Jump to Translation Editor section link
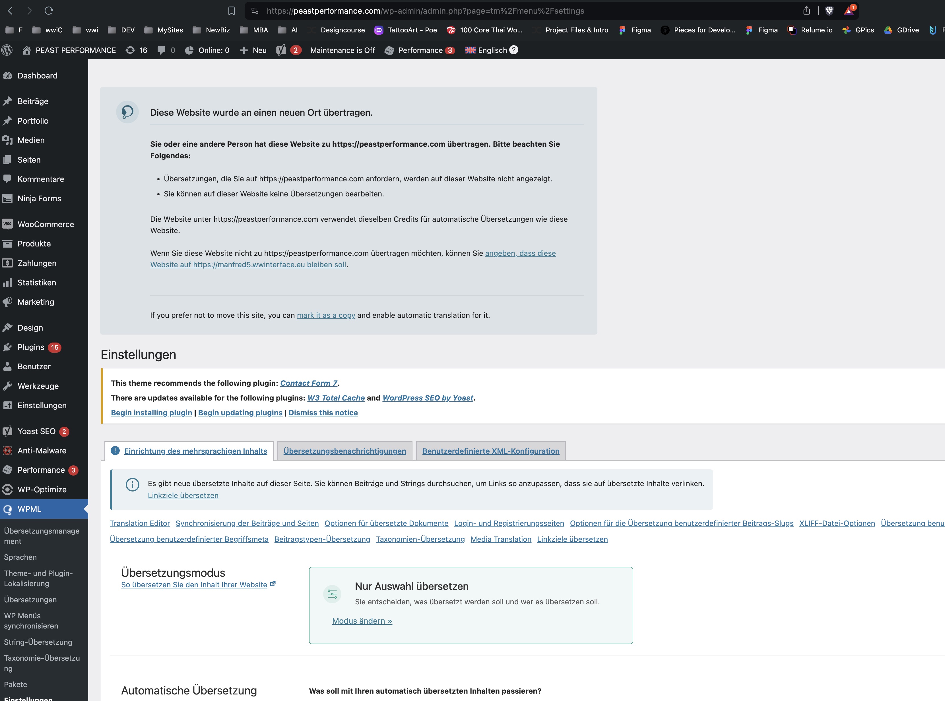 tap(140, 523)
